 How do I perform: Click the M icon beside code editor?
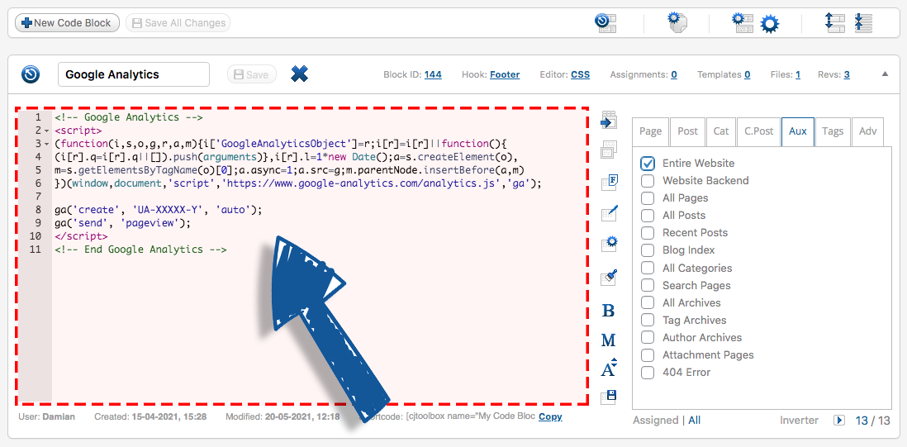tap(609, 340)
